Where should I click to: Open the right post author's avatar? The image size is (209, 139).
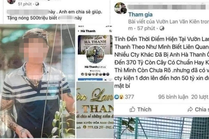click(x=121, y=8)
